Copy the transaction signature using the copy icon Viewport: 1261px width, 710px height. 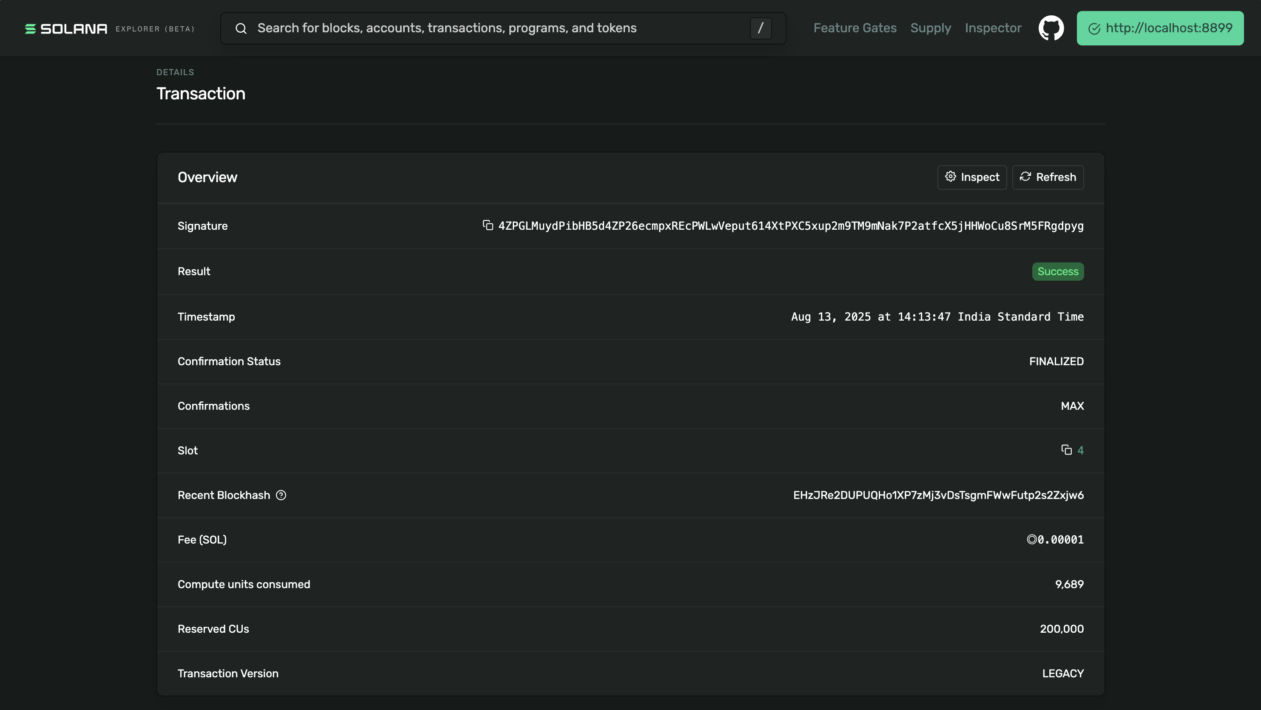coord(488,225)
